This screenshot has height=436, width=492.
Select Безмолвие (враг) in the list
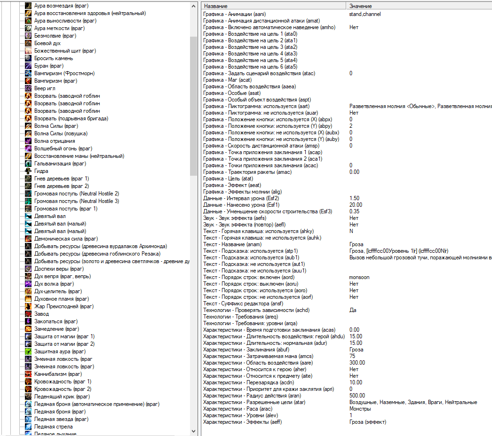pyautogui.click(x=55, y=36)
